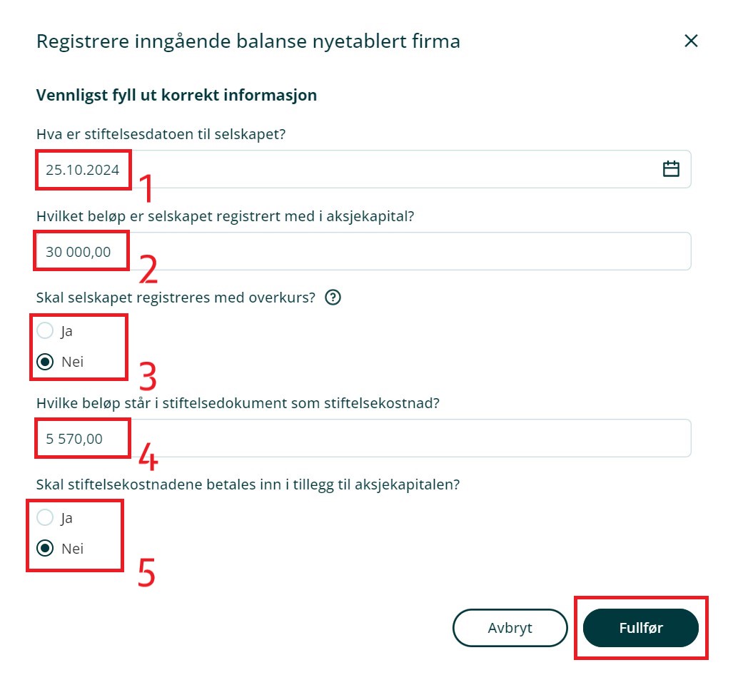This screenshot has height=675, width=733.
Task: Select 'Ja' radio for overkurs registration
Action: click(45, 331)
